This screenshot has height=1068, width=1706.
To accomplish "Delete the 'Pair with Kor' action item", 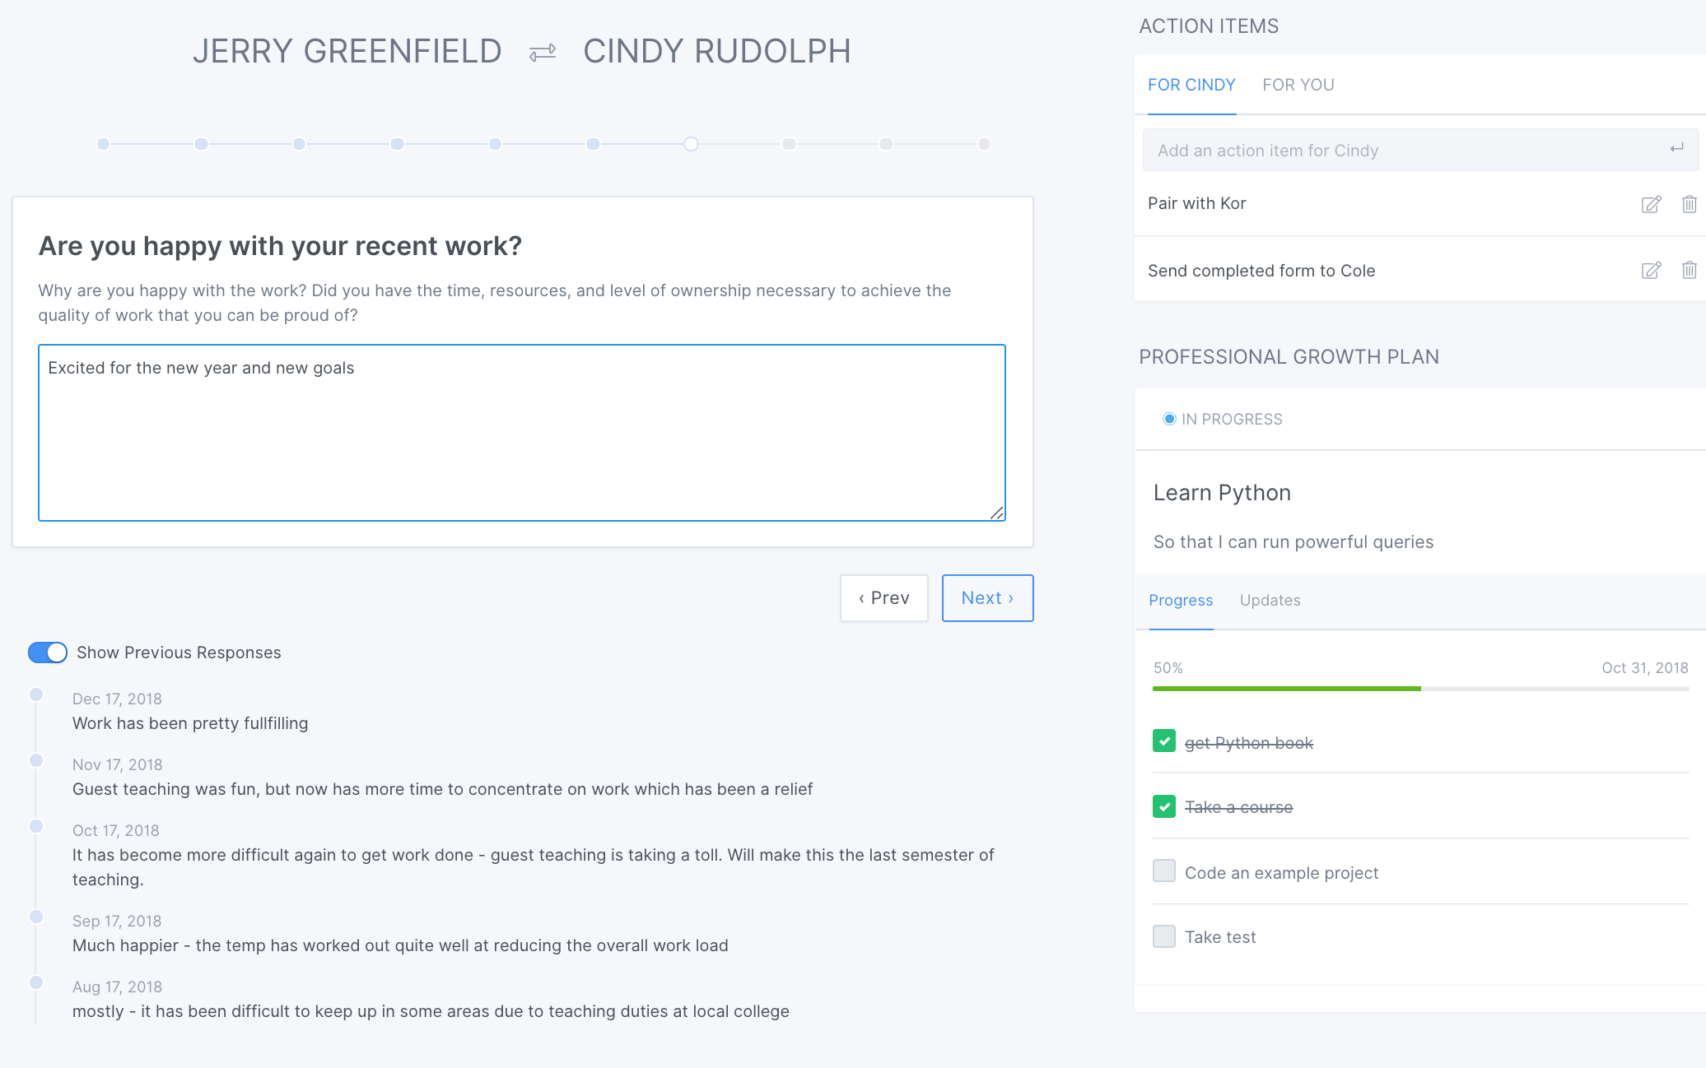I will (1689, 204).
